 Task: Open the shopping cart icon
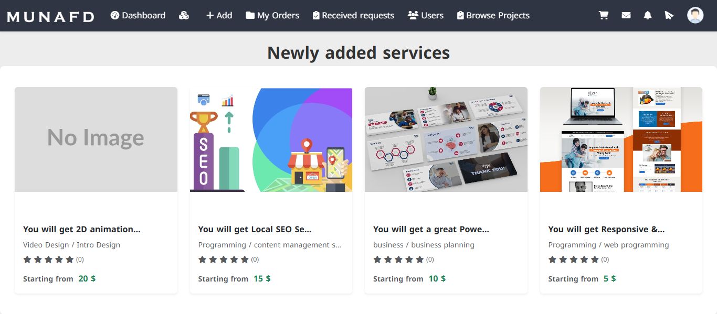pos(604,16)
